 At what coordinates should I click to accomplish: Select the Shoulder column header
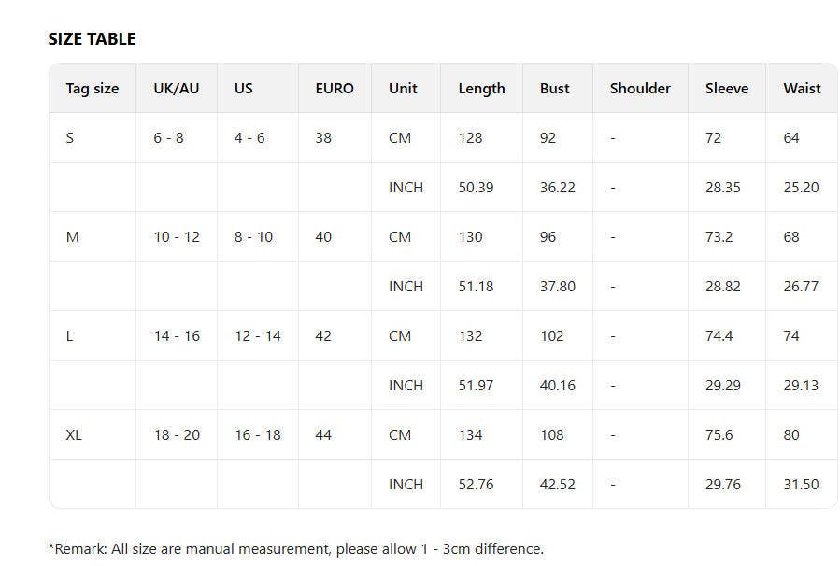click(x=640, y=89)
